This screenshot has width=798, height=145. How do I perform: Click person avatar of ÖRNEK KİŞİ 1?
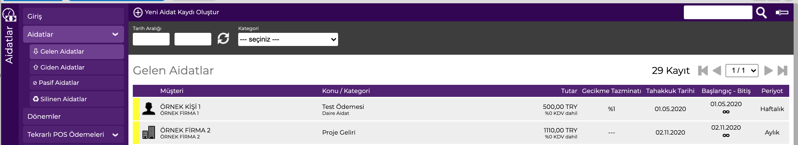coord(149,109)
